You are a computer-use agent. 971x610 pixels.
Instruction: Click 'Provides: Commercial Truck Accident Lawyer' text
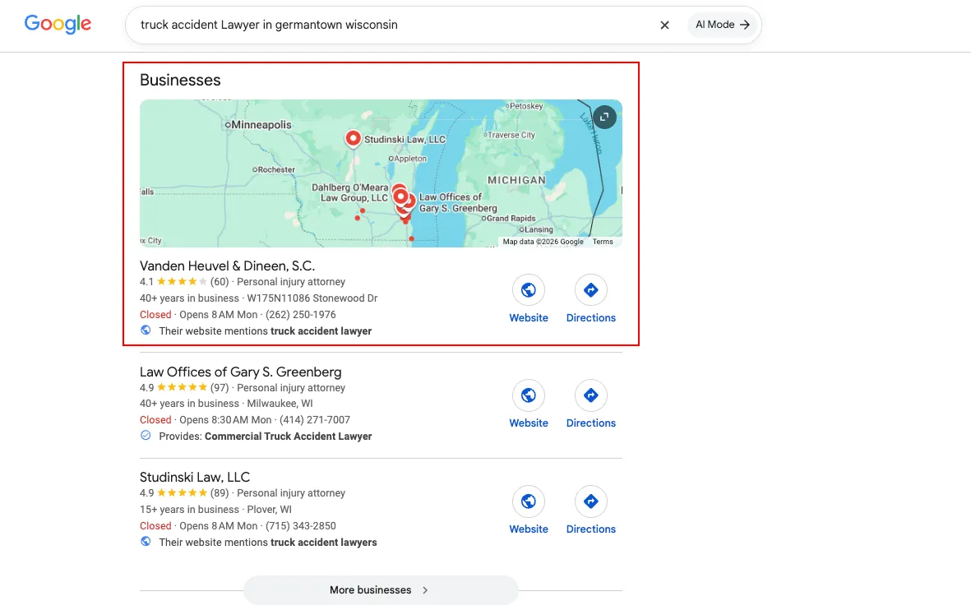click(x=265, y=436)
